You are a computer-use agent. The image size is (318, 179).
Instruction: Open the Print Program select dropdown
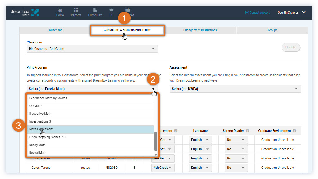pos(92,89)
